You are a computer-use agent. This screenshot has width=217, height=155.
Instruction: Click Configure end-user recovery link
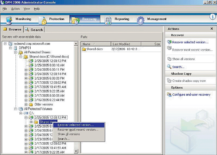(191, 95)
